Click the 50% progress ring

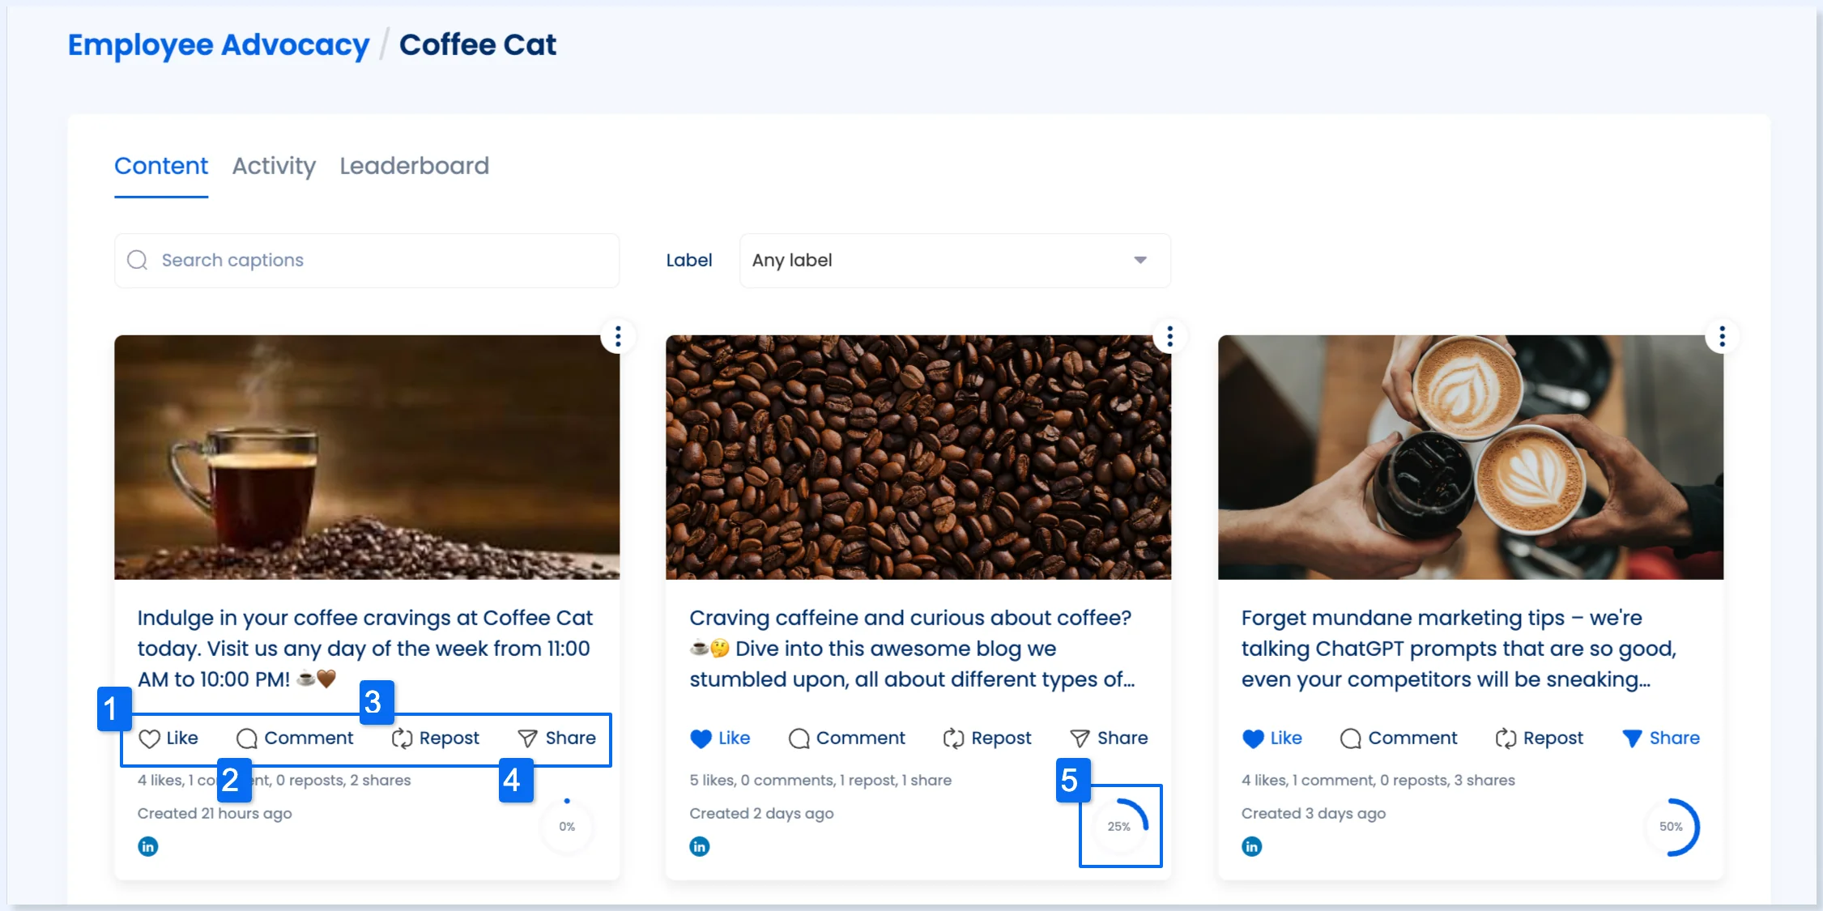(x=1672, y=827)
